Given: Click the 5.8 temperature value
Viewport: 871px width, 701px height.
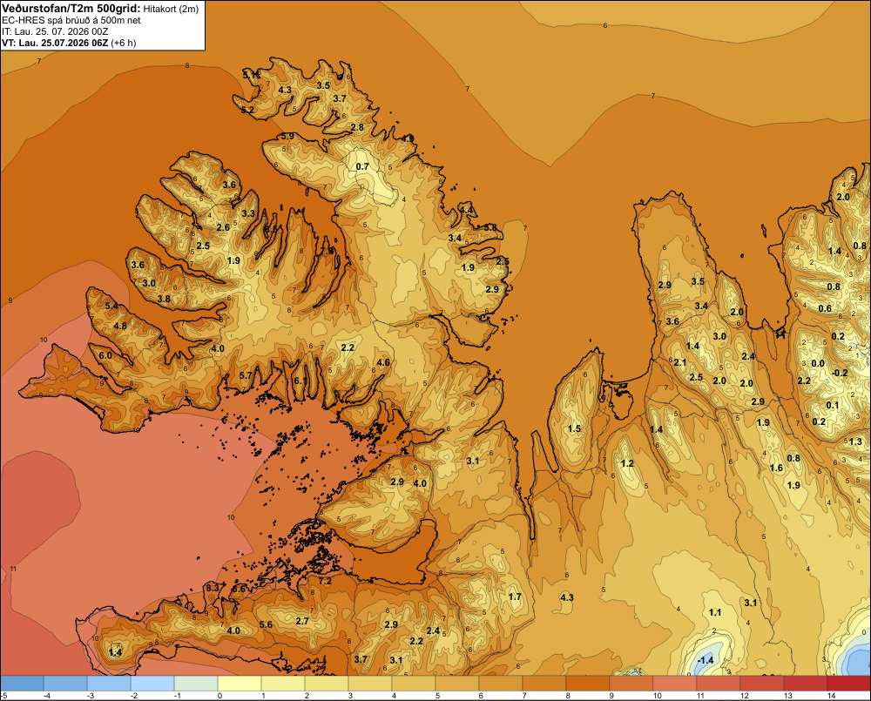Looking at the screenshot, I should coord(490,228).
